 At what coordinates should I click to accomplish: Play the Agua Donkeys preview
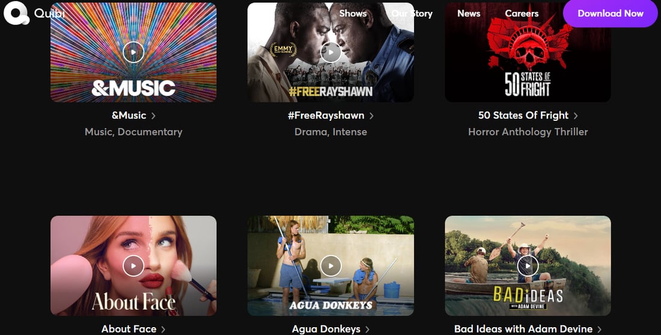[330, 266]
